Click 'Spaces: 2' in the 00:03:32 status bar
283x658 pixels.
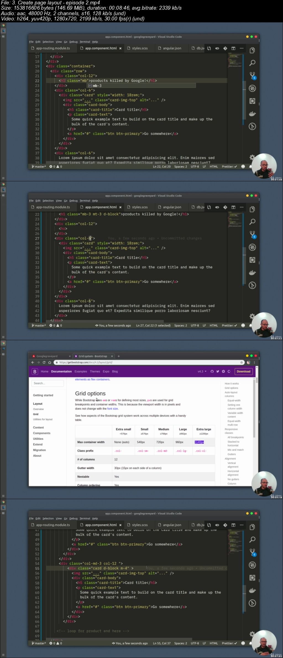click(180, 326)
